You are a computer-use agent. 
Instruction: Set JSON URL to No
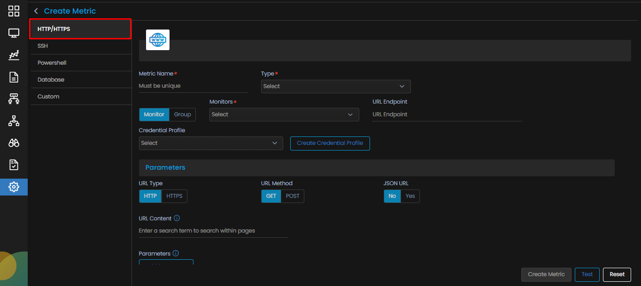[x=392, y=196]
